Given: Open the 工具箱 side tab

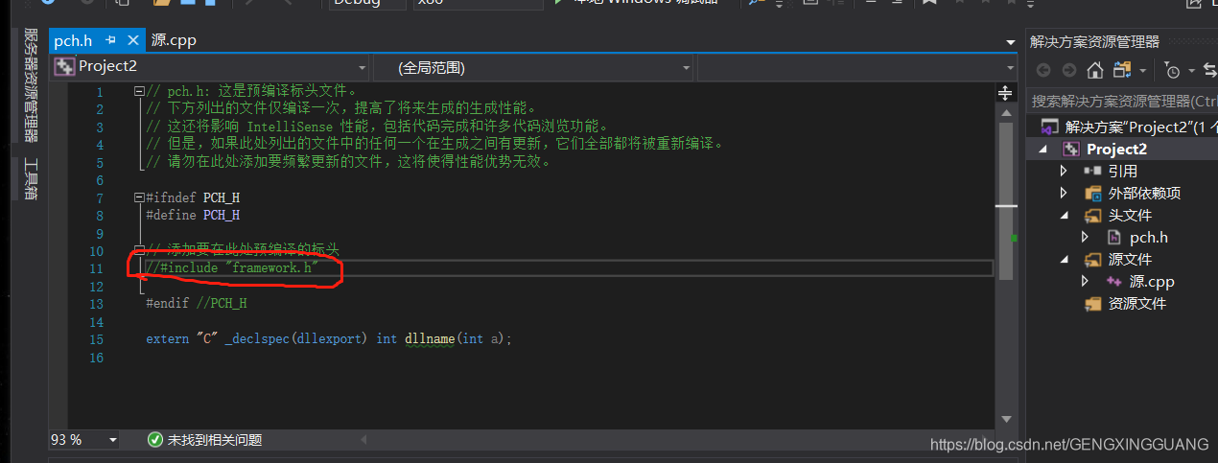Looking at the screenshot, I should click(x=31, y=178).
